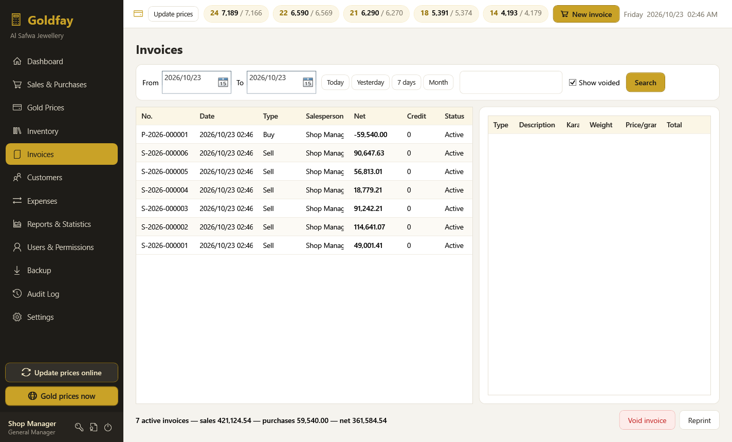Screen dimensions: 732x442
Task: Click the Reports & Statistics chart icon
Action: click(17, 224)
